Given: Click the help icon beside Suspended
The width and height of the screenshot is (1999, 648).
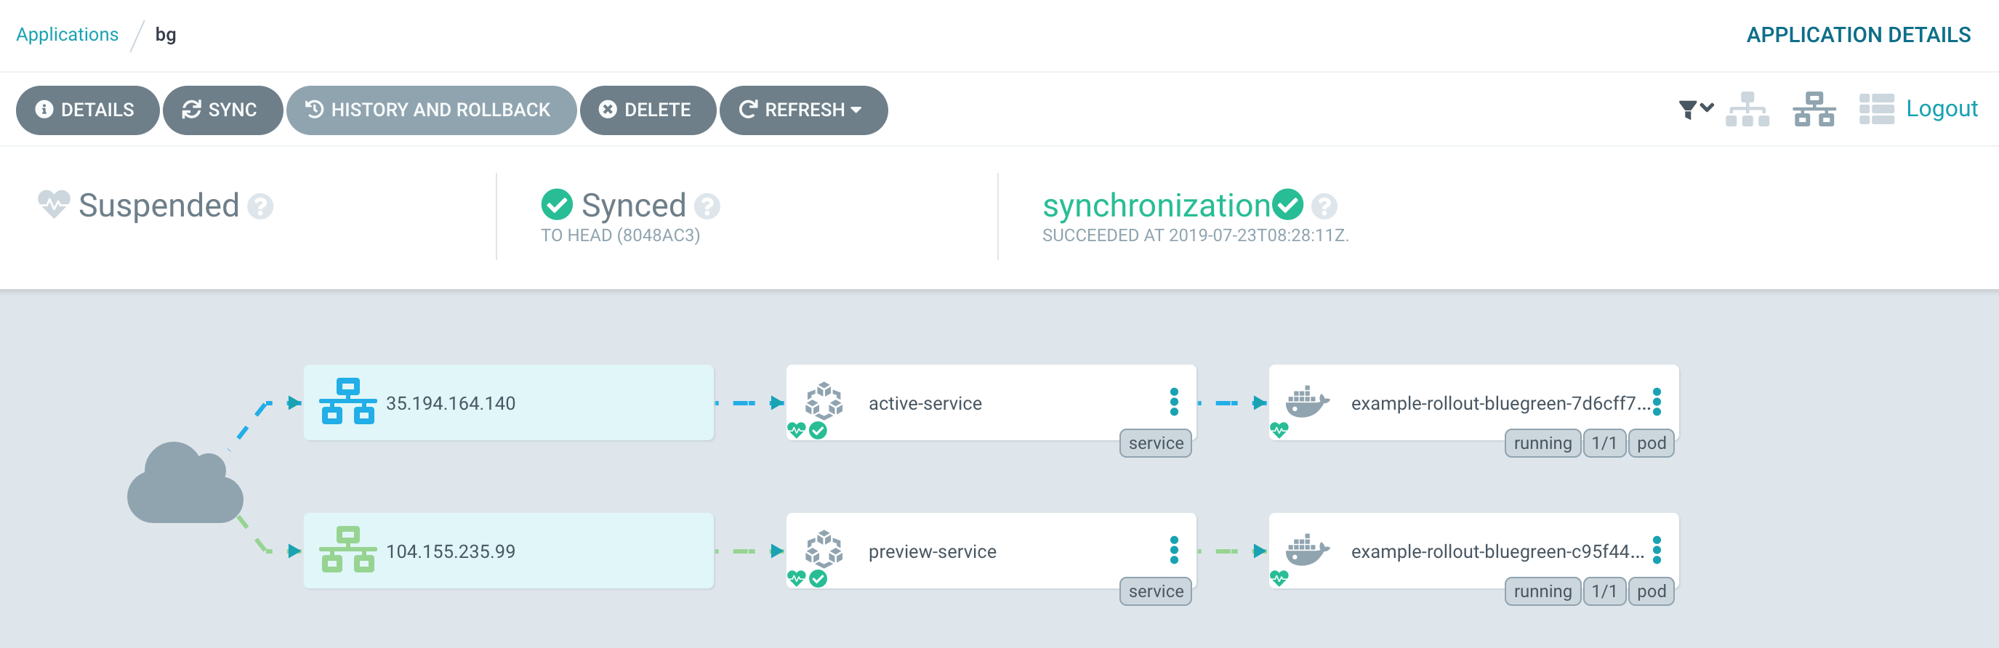Looking at the screenshot, I should tap(260, 206).
